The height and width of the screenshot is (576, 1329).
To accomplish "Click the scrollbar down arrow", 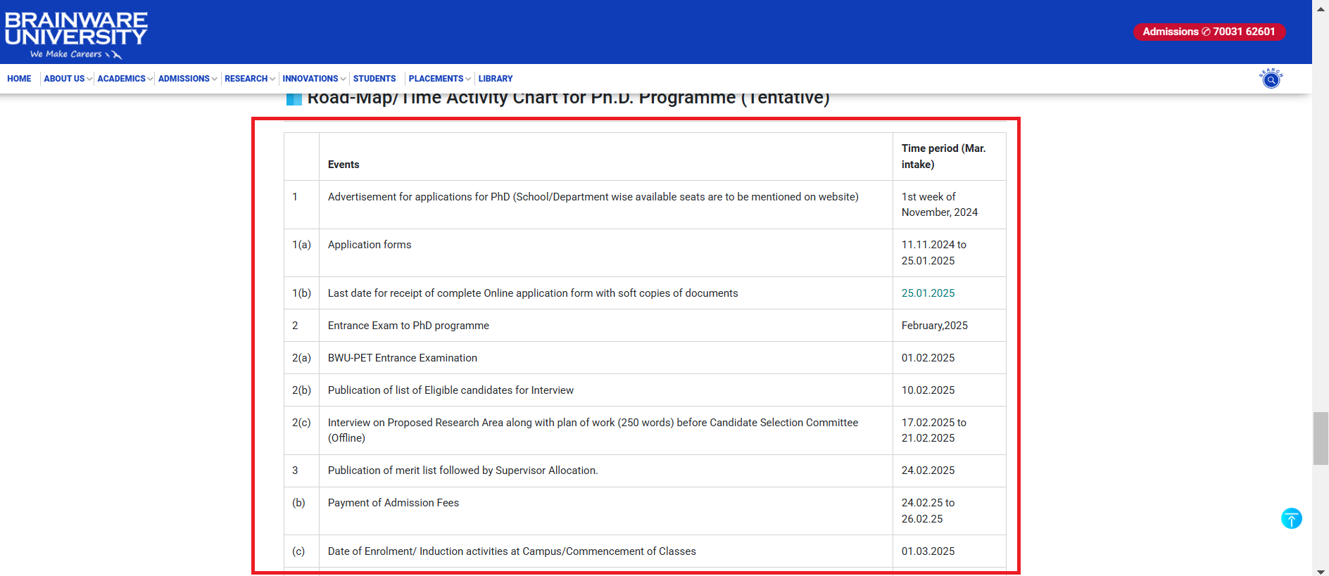I will pos(1321,571).
